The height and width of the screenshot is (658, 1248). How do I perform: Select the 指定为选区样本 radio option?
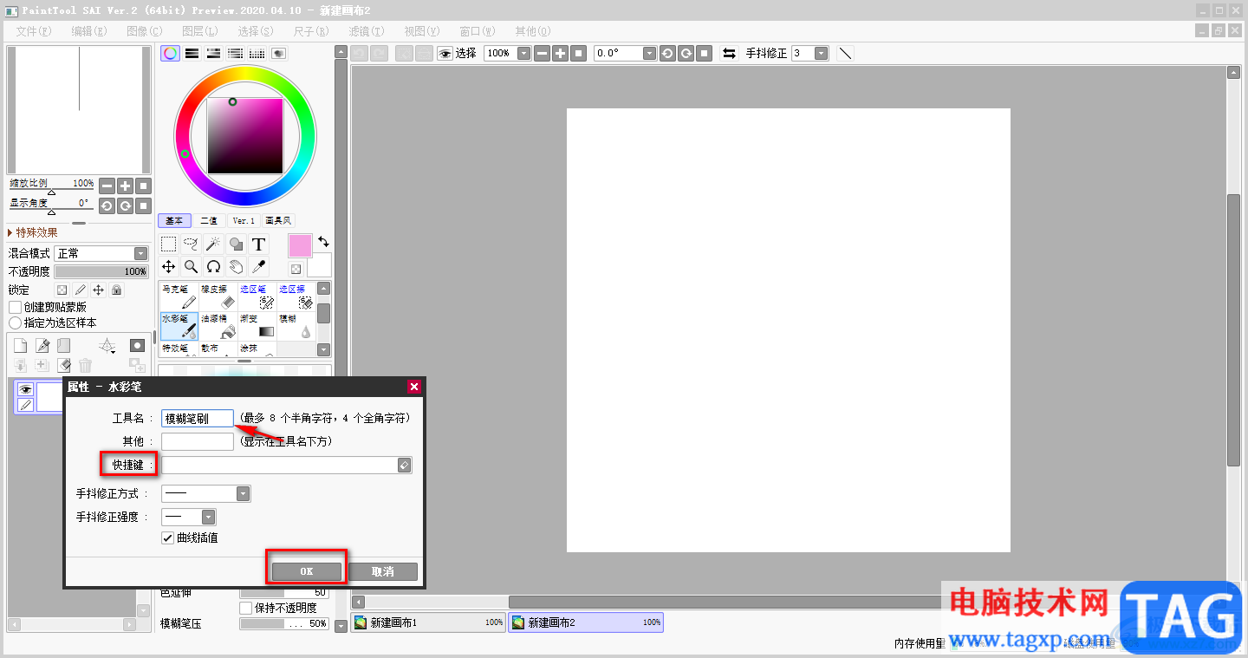pos(15,322)
